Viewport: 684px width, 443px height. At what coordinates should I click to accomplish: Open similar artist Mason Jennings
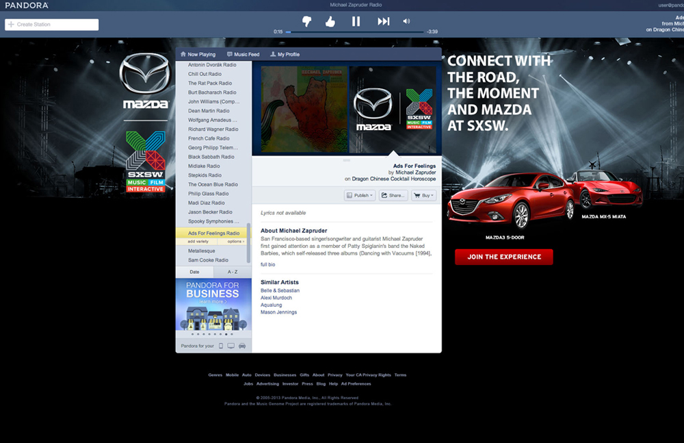click(279, 312)
